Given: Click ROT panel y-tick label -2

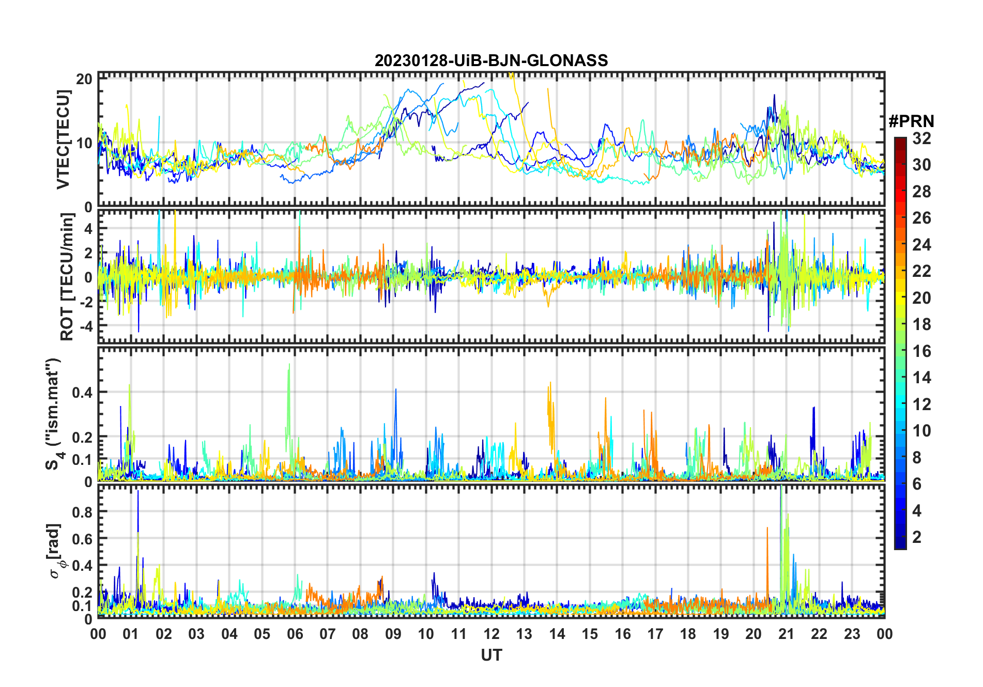Looking at the screenshot, I should pos(86,302).
